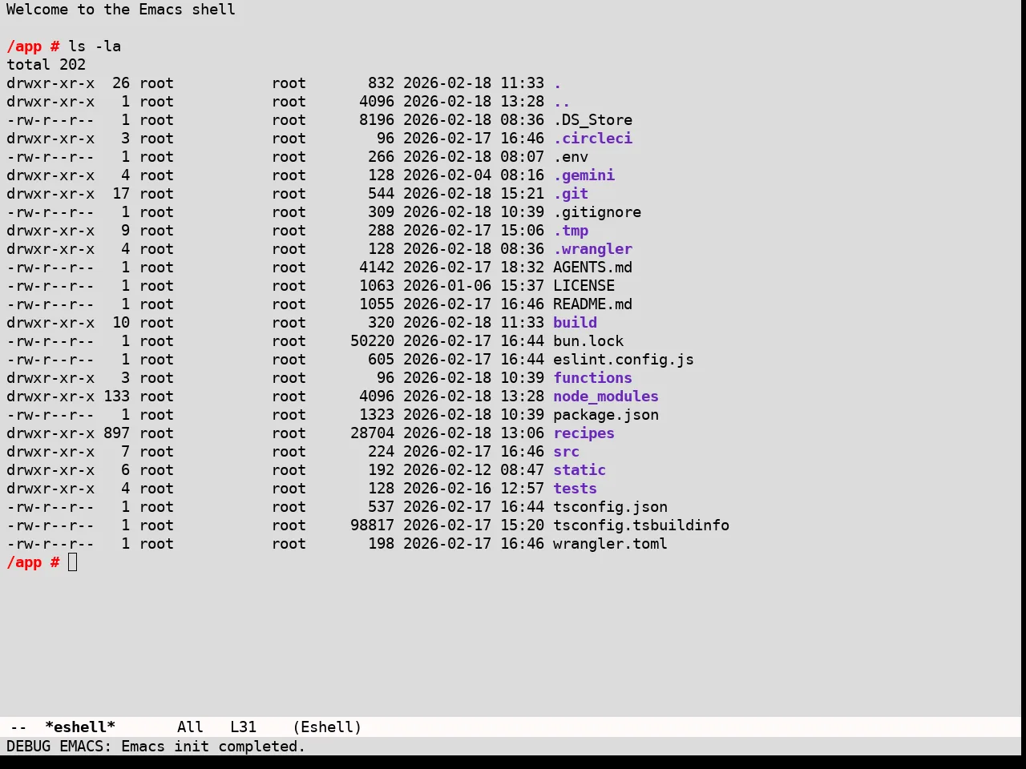
Task: Click the .gitignore file name
Action: point(597,212)
